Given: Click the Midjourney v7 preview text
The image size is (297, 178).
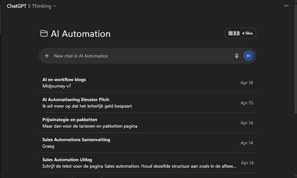Looking at the screenshot, I should coord(57,86).
